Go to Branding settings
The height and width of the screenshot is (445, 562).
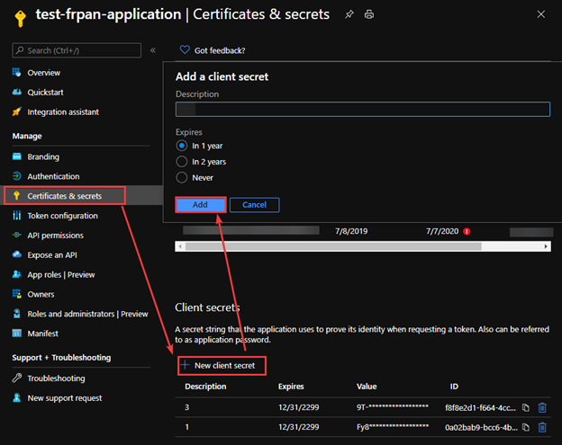coord(43,156)
